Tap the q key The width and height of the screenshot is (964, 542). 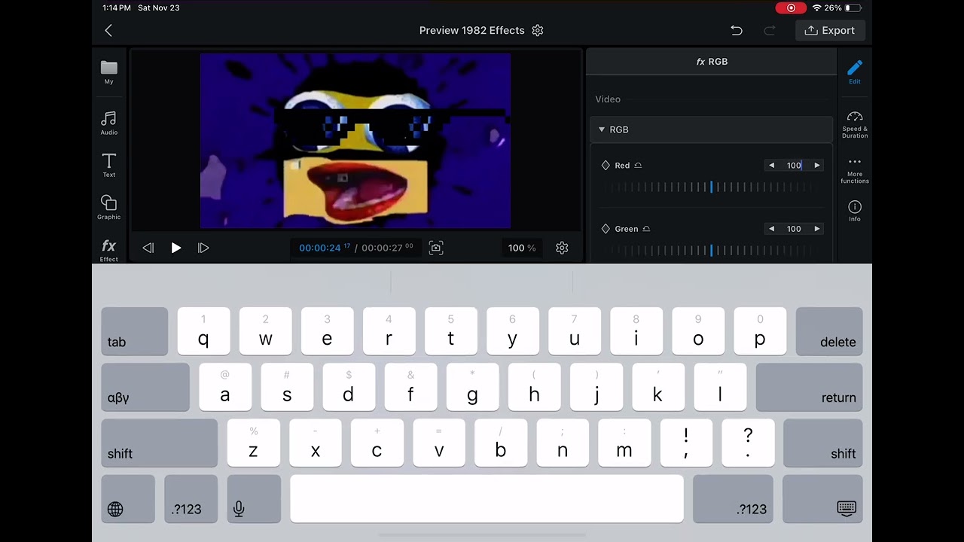point(203,331)
